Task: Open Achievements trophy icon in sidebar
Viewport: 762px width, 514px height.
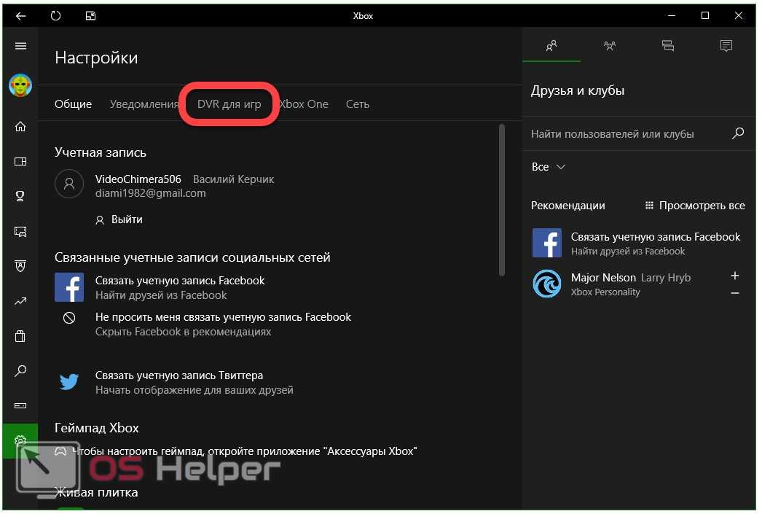Action: point(20,196)
